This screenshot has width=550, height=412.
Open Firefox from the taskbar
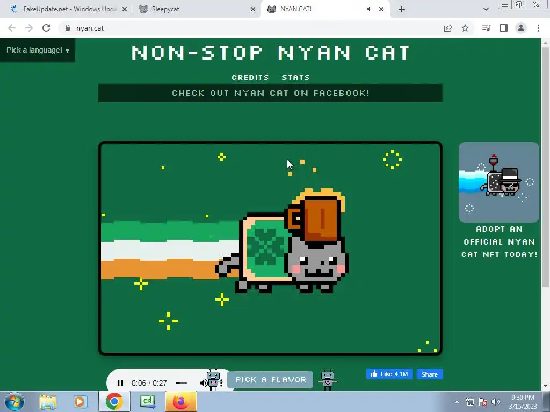tap(180, 401)
